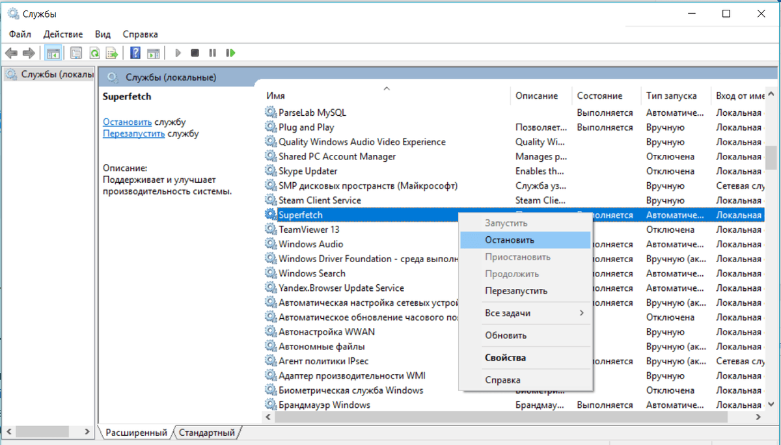This screenshot has width=781, height=445.
Task: Open the Справка menu in menu bar
Action: 140,34
